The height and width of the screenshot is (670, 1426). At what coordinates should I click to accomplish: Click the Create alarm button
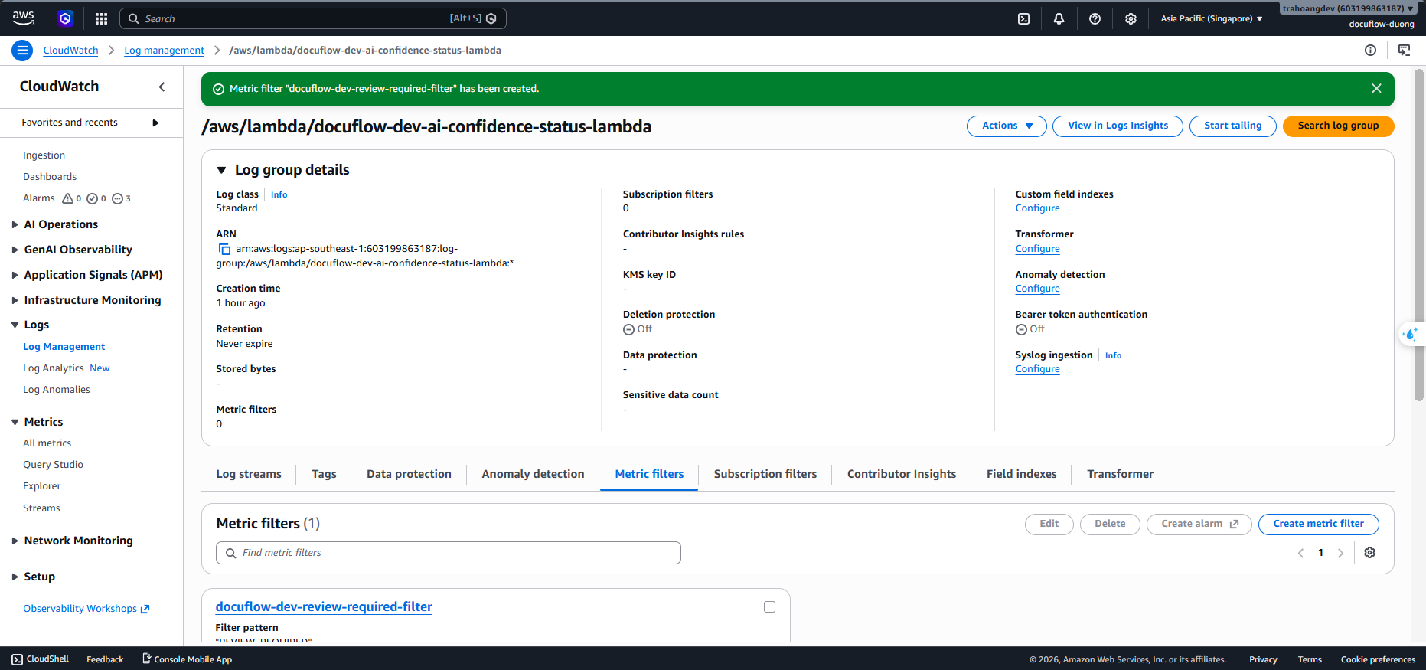(x=1199, y=524)
